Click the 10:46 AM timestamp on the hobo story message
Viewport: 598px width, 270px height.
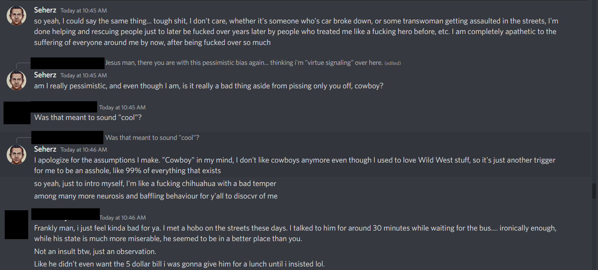[123, 218]
